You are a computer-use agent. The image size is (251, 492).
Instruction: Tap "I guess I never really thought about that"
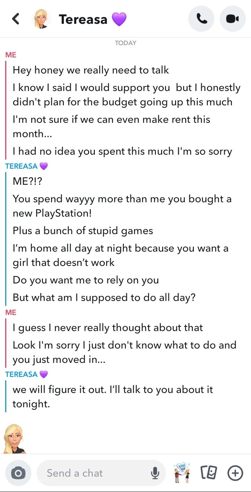[108, 328]
